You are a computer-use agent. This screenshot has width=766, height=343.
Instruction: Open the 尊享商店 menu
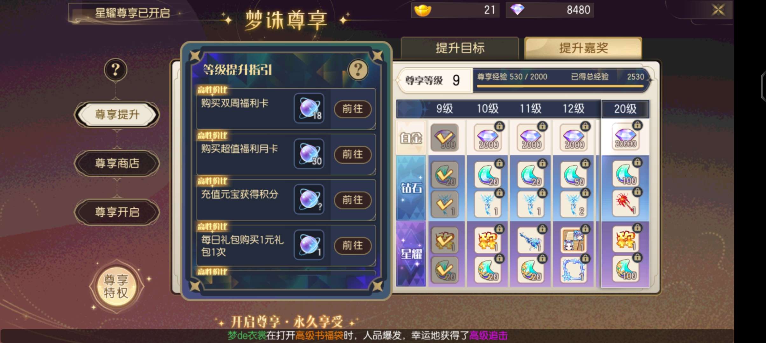[117, 163]
